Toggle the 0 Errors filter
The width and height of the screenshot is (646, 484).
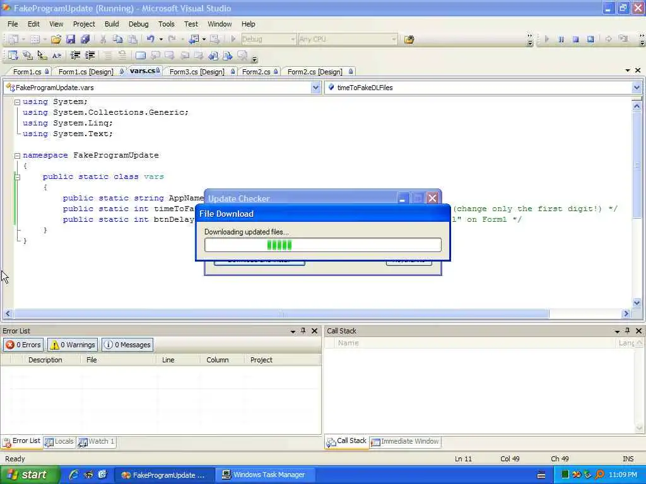[x=23, y=345]
